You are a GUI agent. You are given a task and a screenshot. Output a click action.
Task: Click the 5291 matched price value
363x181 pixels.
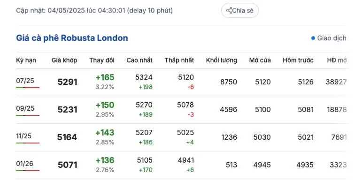(x=67, y=82)
